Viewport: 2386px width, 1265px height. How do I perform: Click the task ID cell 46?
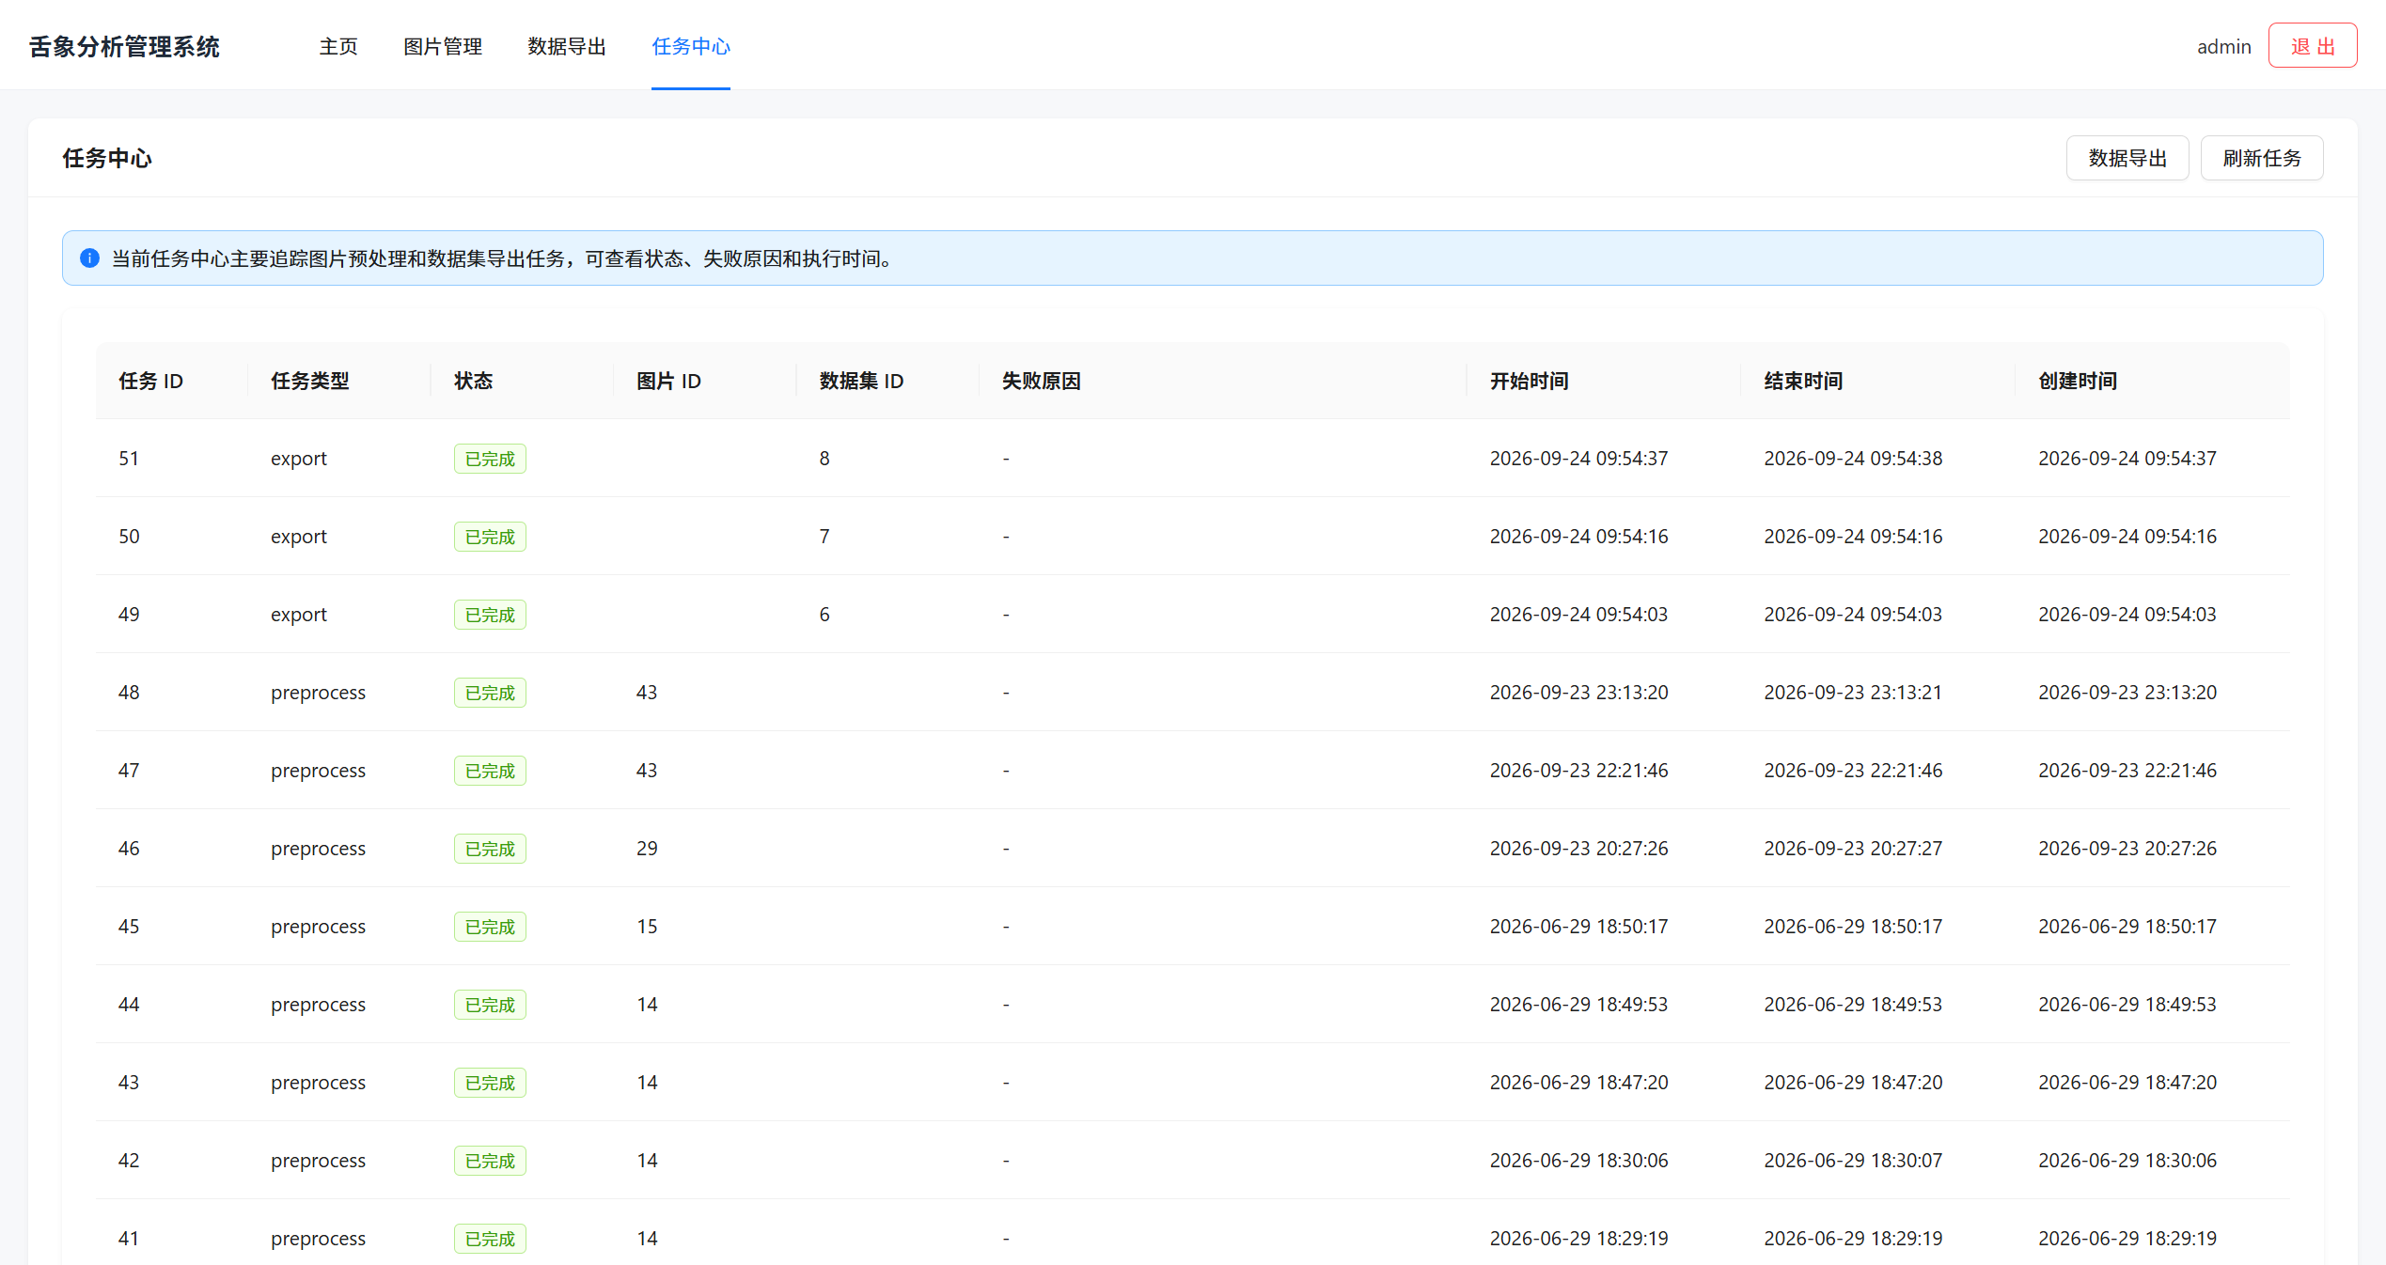coord(129,849)
